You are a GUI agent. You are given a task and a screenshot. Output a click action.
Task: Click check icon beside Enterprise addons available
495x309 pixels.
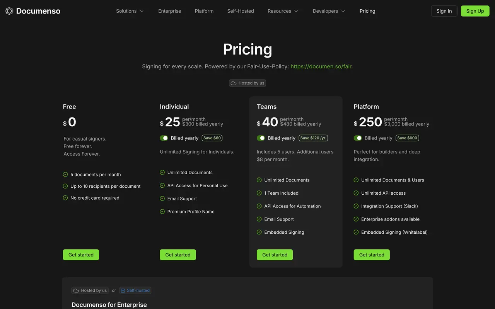(356, 219)
